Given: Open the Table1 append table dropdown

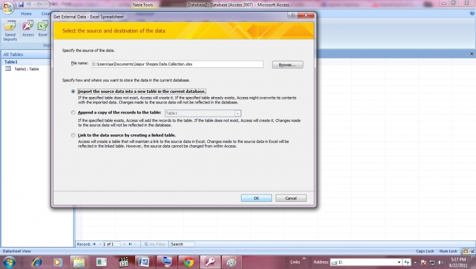Looking at the screenshot, I should (237, 113).
